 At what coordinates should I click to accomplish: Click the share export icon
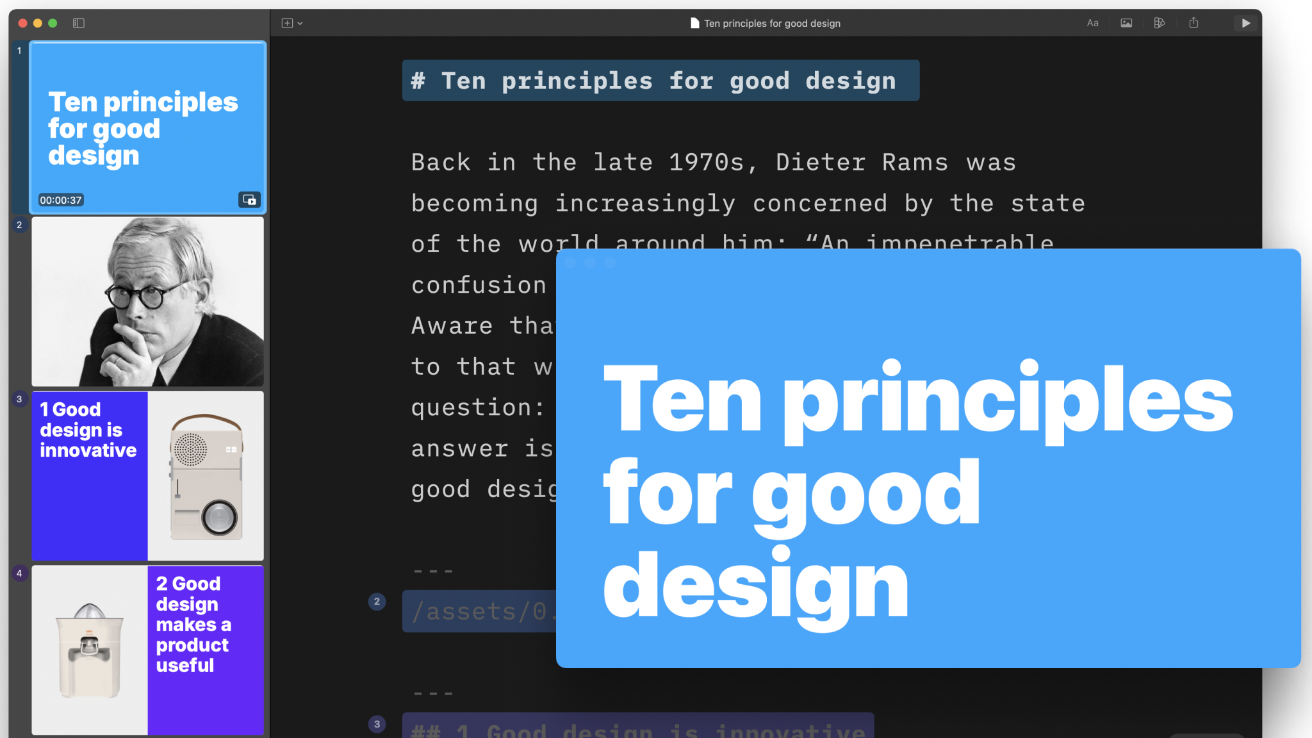[x=1193, y=23]
